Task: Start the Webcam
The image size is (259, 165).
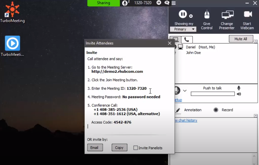Action: pyautogui.click(x=247, y=14)
